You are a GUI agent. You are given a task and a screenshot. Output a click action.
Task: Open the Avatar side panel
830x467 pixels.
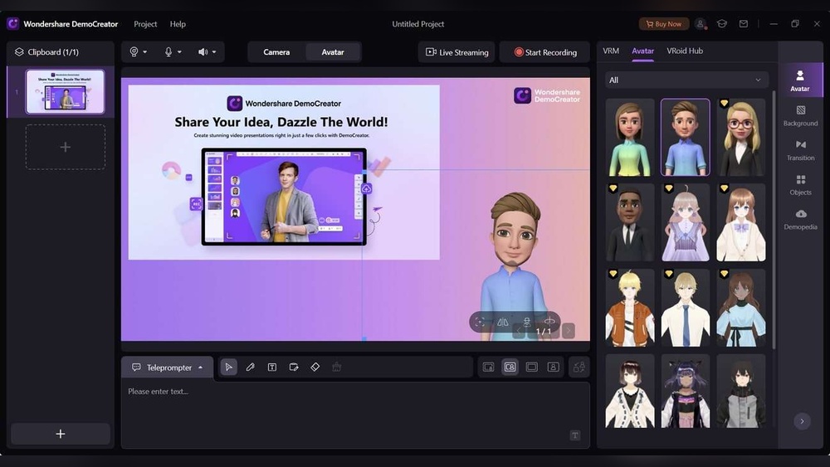[800, 80]
